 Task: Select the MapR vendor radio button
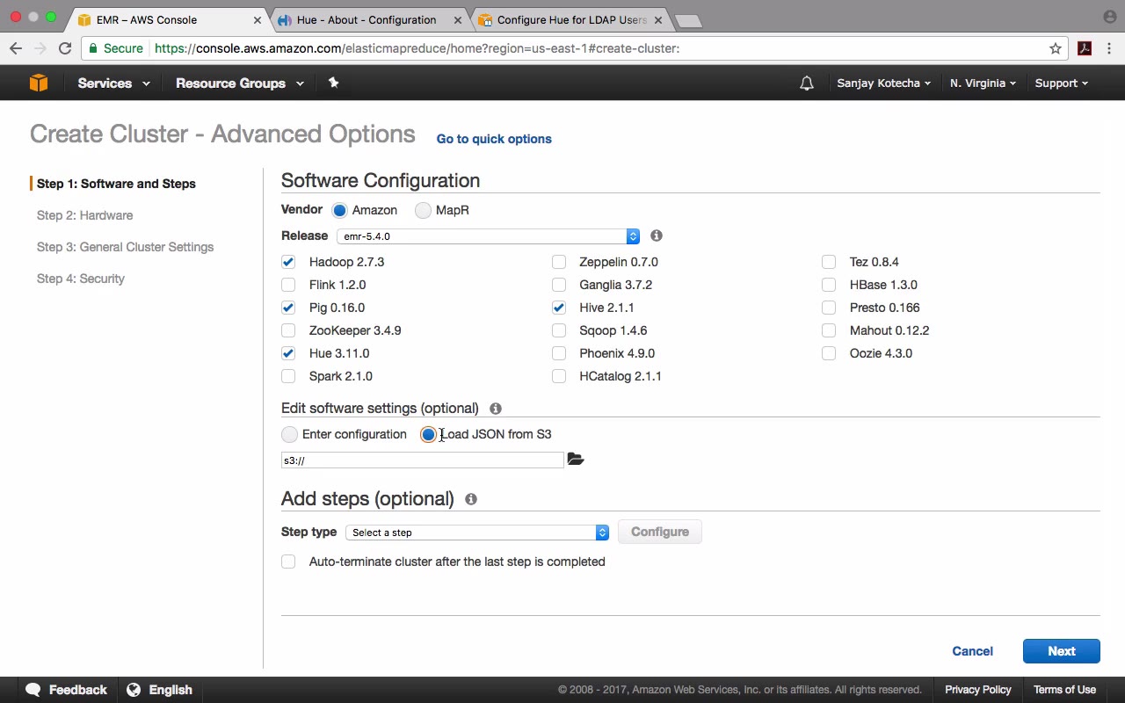(x=424, y=210)
